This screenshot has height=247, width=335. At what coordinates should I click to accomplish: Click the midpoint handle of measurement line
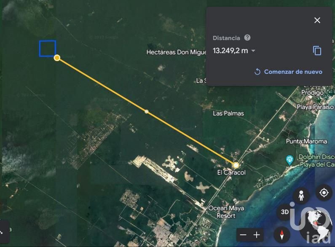pyautogui.click(x=146, y=112)
